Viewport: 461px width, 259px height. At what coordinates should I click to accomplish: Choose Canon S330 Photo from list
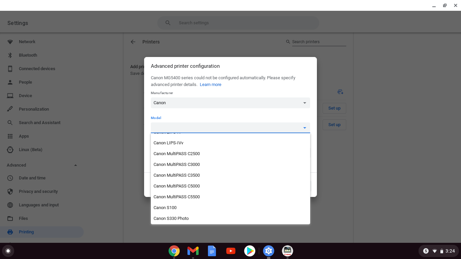pos(171,219)
